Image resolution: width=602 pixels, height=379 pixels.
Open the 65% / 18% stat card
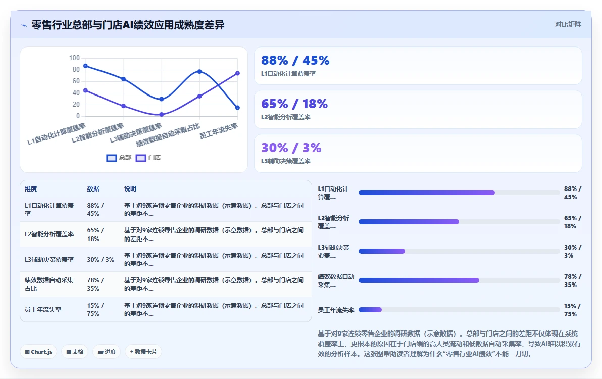(x=418, y=110)
